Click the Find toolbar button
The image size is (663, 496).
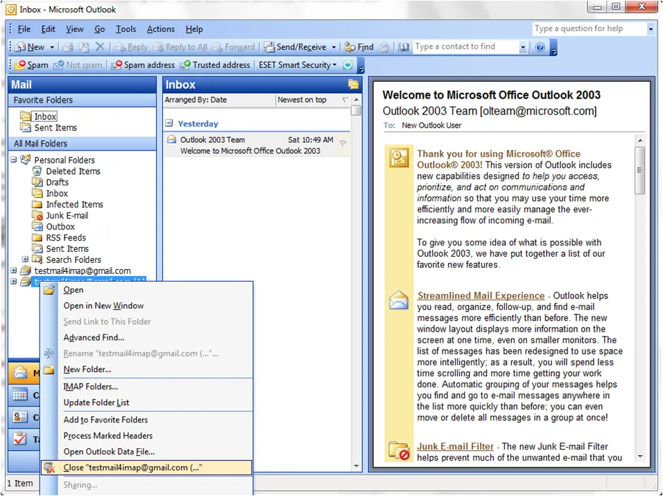[x=359, y=47]
